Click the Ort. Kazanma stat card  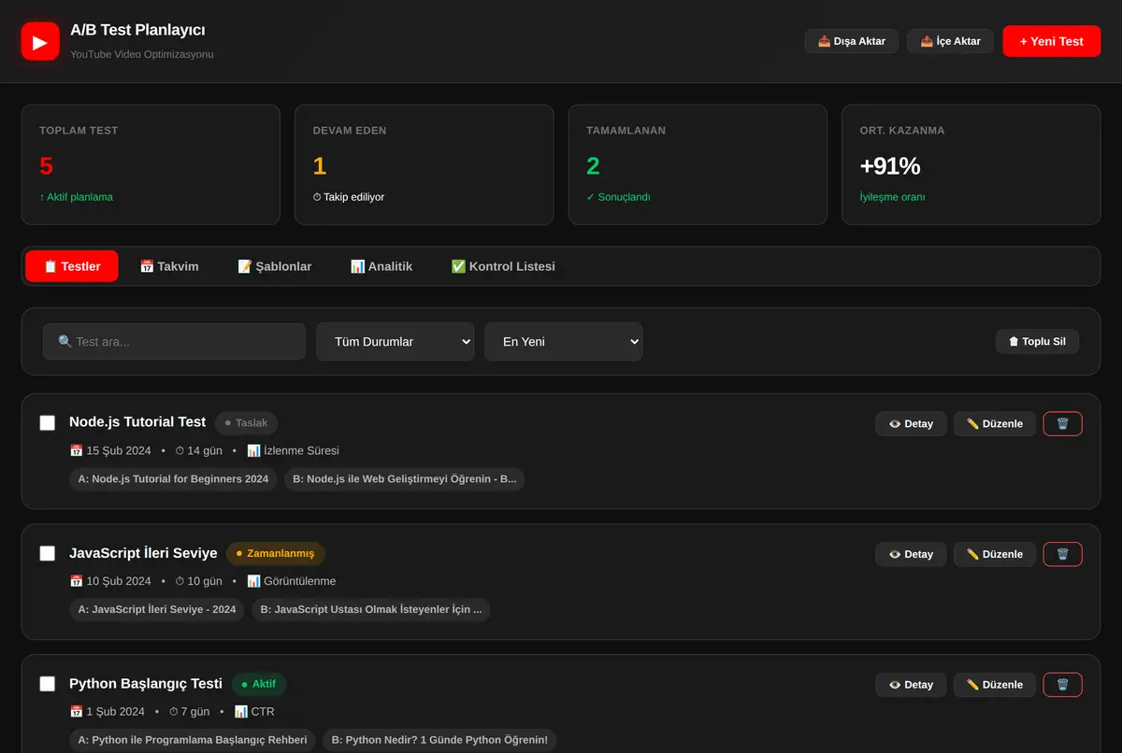pyautogui.click(x=971, y=164)
